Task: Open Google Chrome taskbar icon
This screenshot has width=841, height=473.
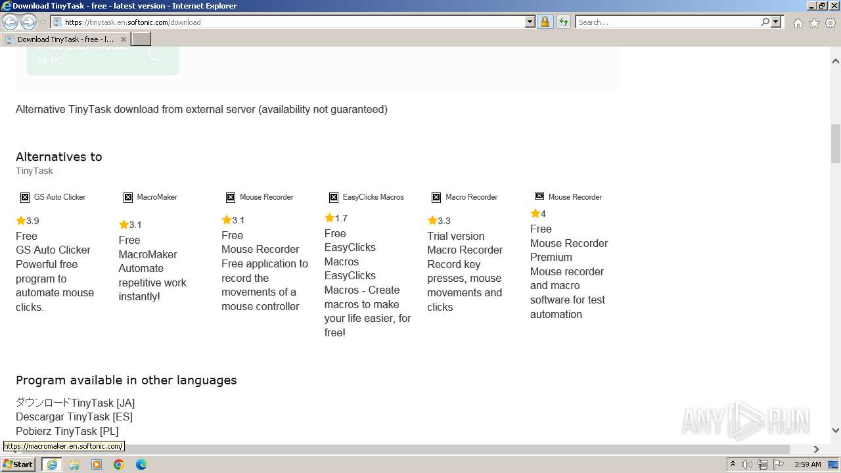Action: coord(119,464)
